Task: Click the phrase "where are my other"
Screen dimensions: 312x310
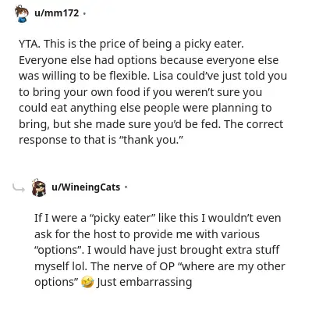Action: pyautogui.click(x=231, y=266)
